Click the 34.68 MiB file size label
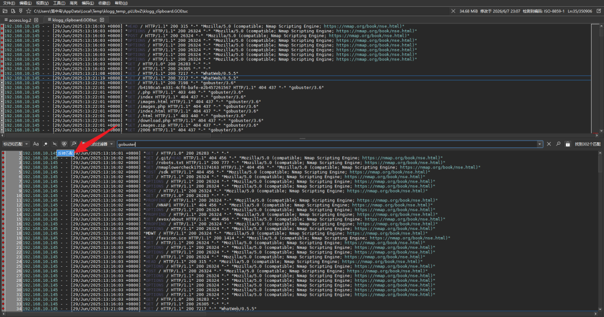The height and width of the screenshot is (317, 604). coord(468,11)
